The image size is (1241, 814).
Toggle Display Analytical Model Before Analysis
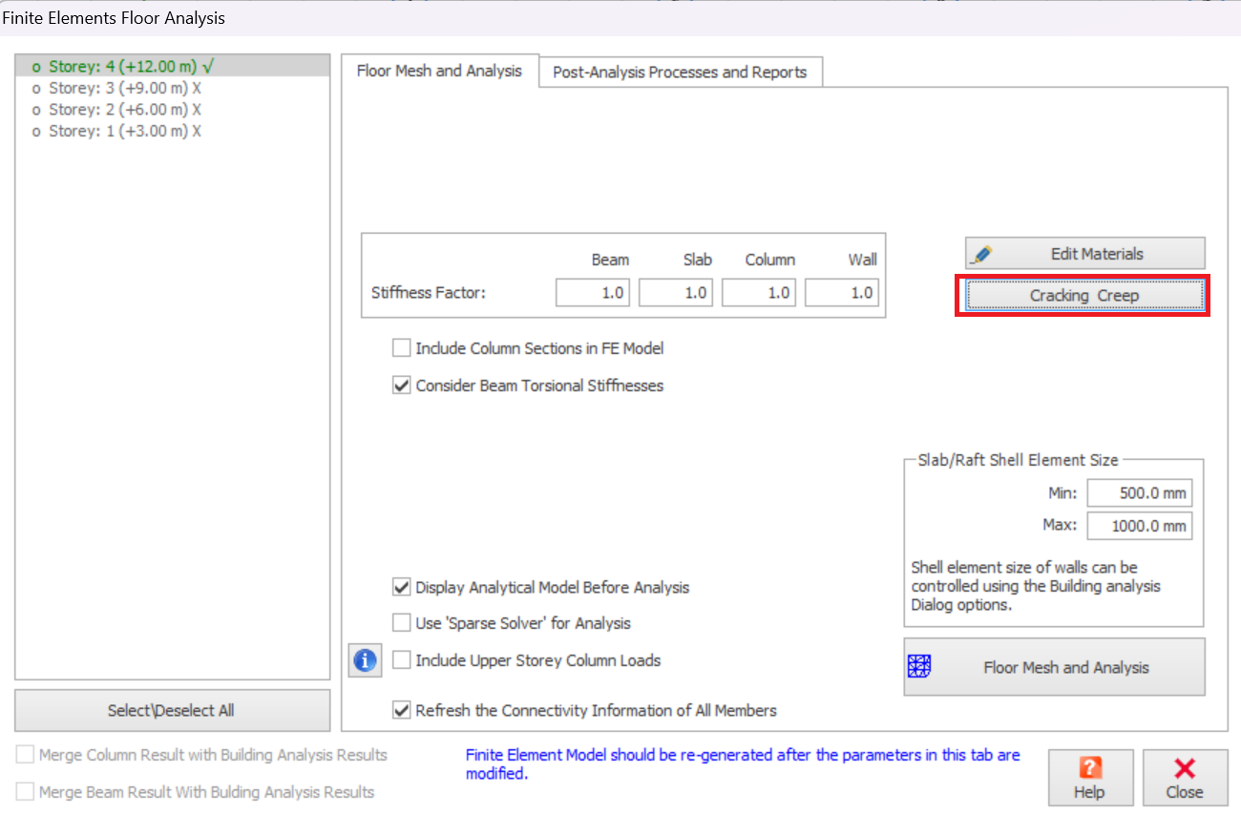point(402,588)
